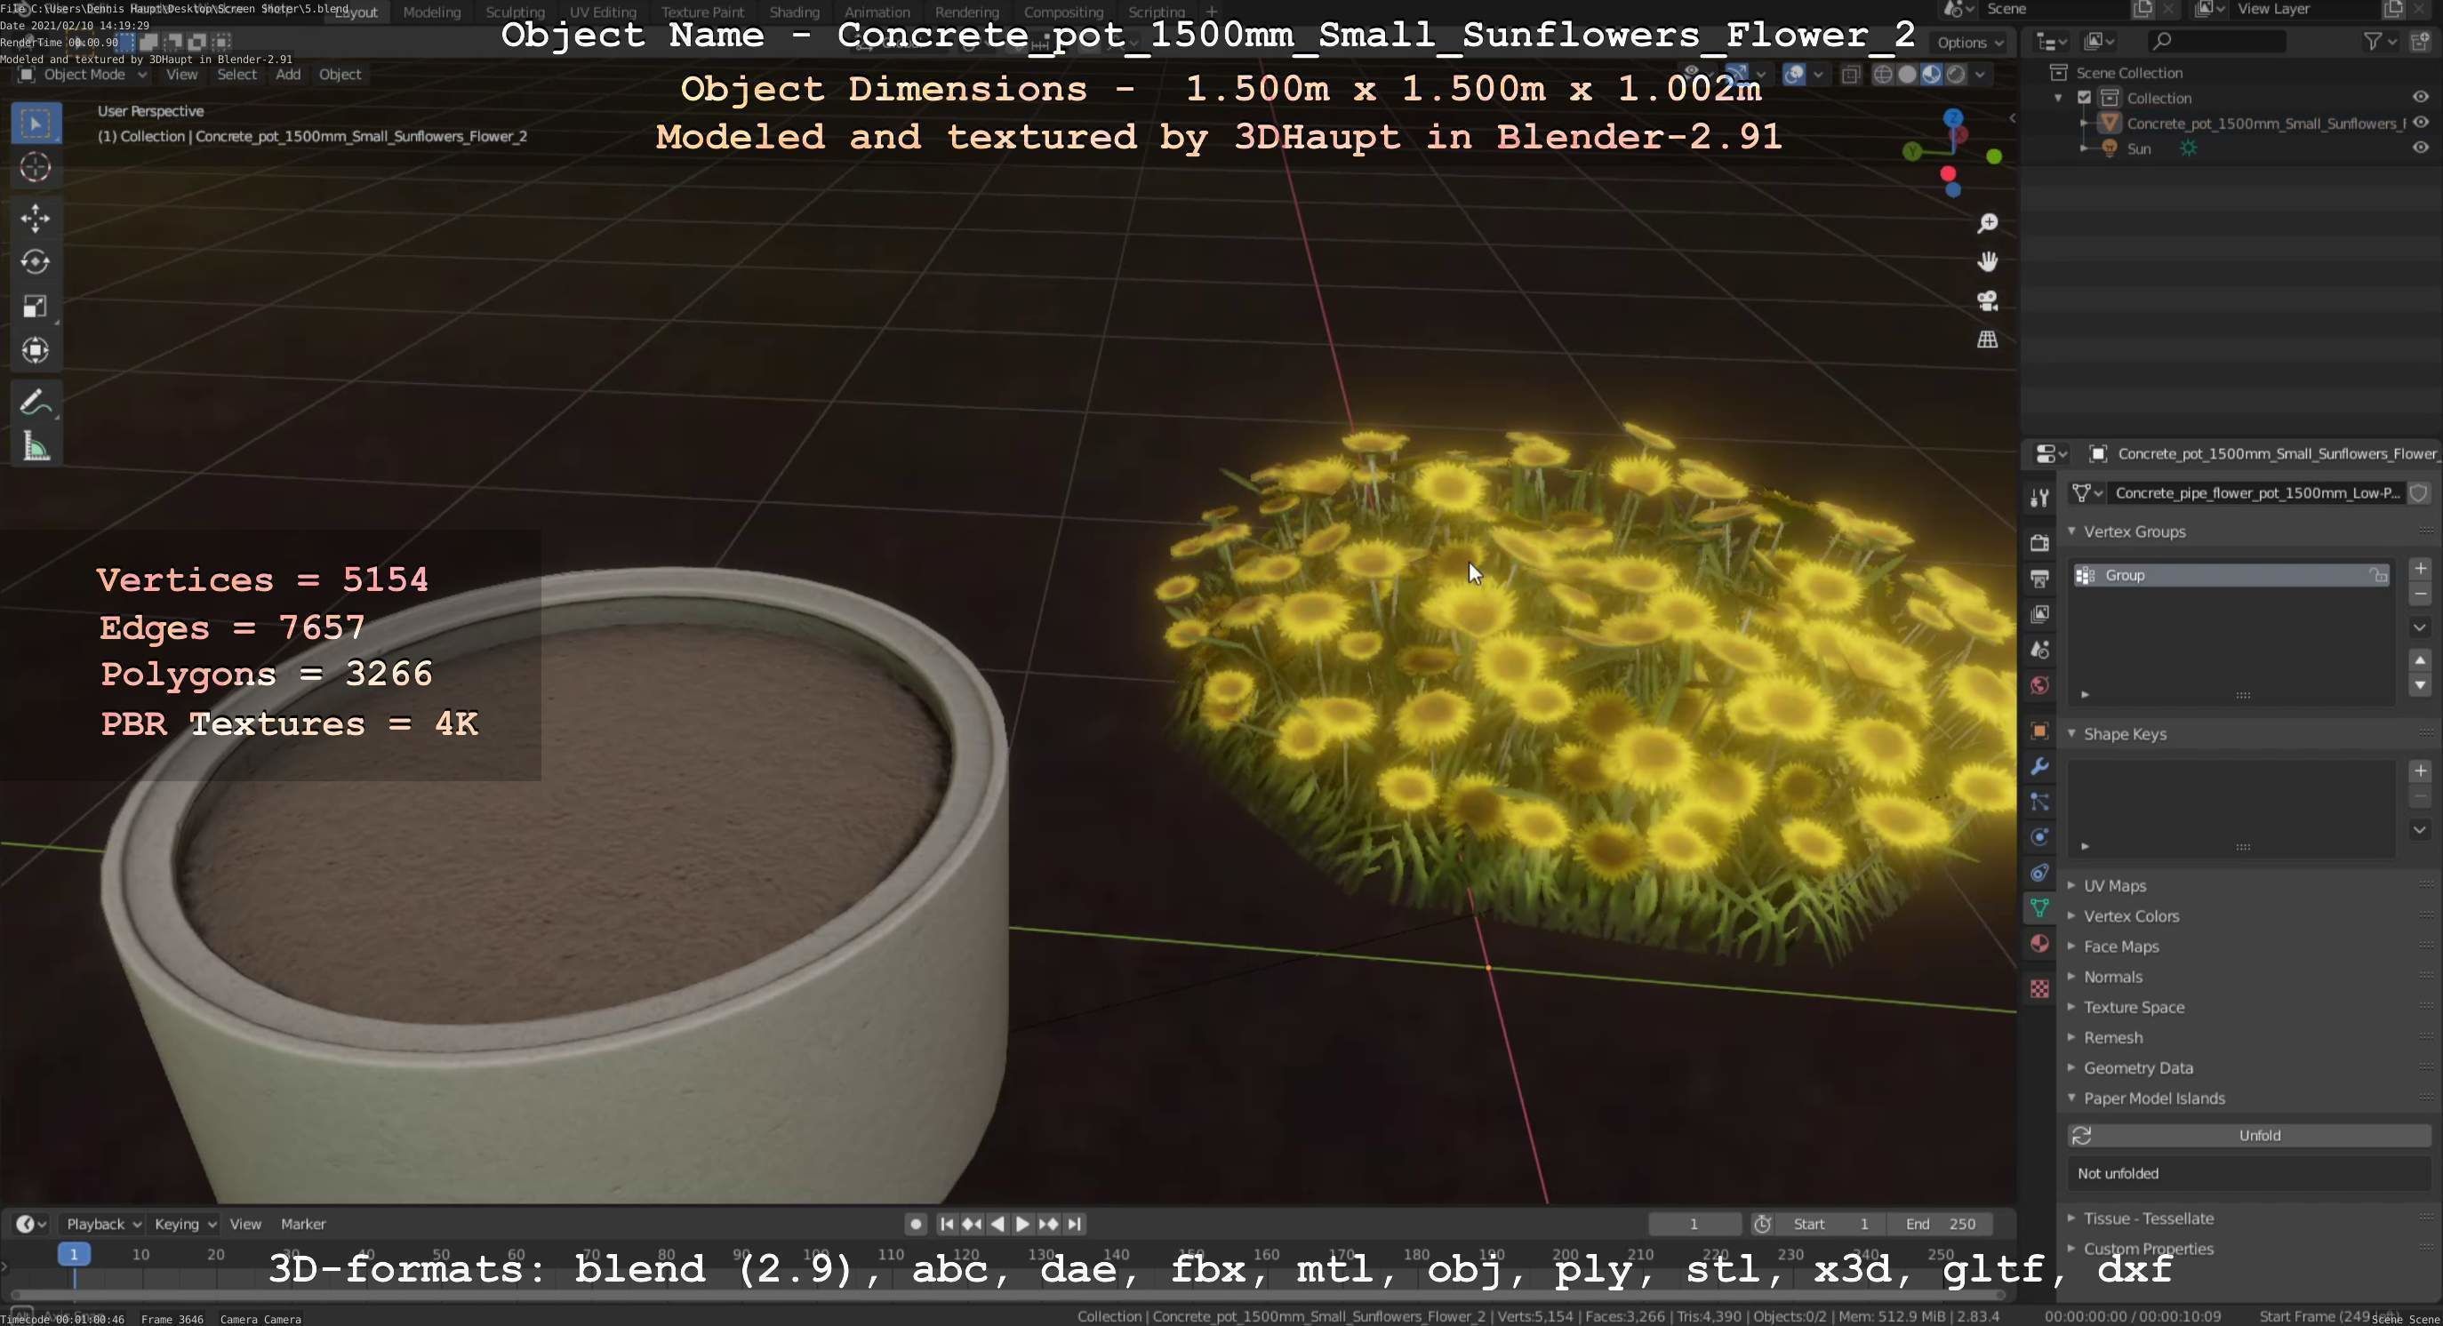This screenshot has width=2443, height=1326.
Task: Play animation forward in timeline
Action: tap(1022, 1224)
